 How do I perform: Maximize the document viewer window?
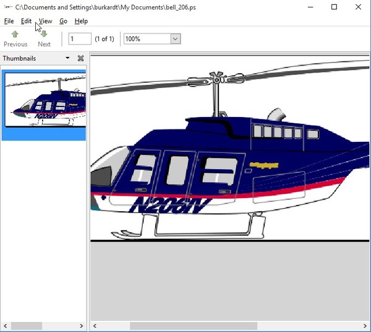pyautogui.click(x=334, y=7)
